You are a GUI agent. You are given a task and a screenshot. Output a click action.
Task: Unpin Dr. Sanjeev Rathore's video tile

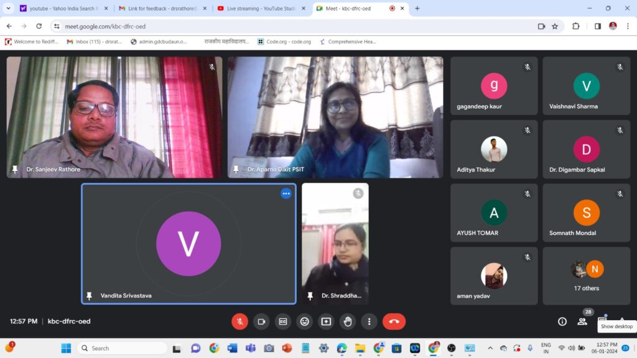click(15, 169)
